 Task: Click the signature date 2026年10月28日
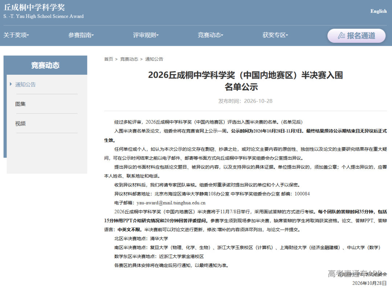369,283
